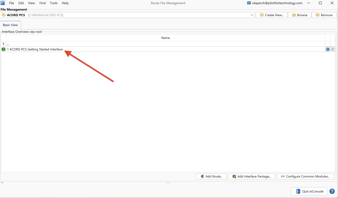Click the panel divider grip dots

pyautogui.click(x=168, y=183)
